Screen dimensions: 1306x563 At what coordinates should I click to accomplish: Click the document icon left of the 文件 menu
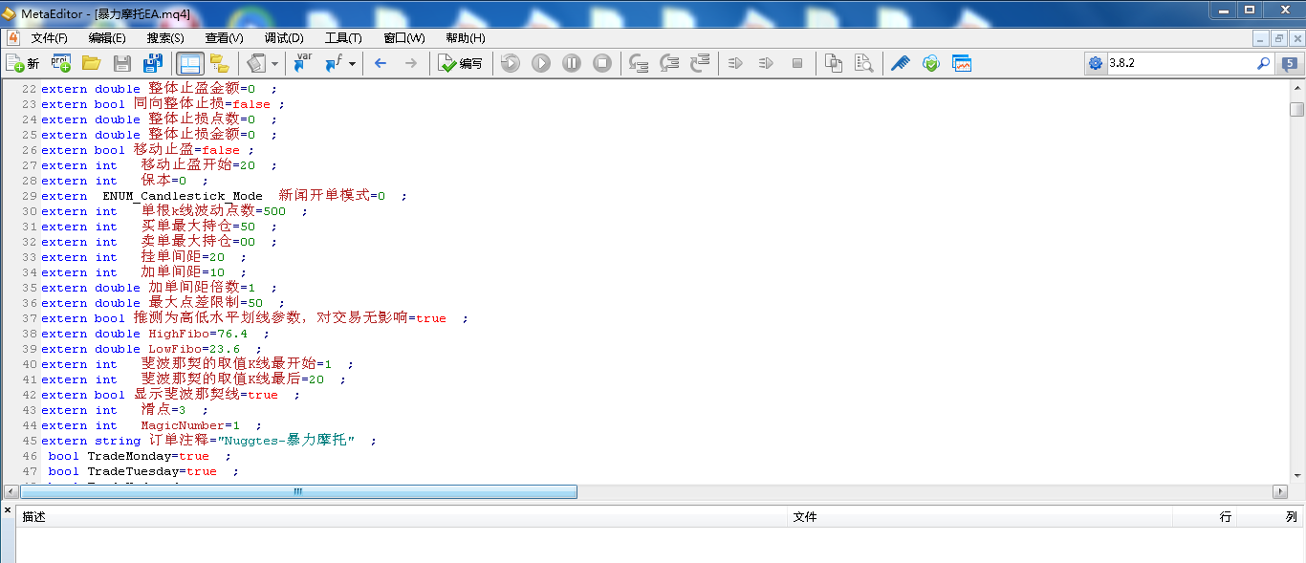(x=13, y=37)
